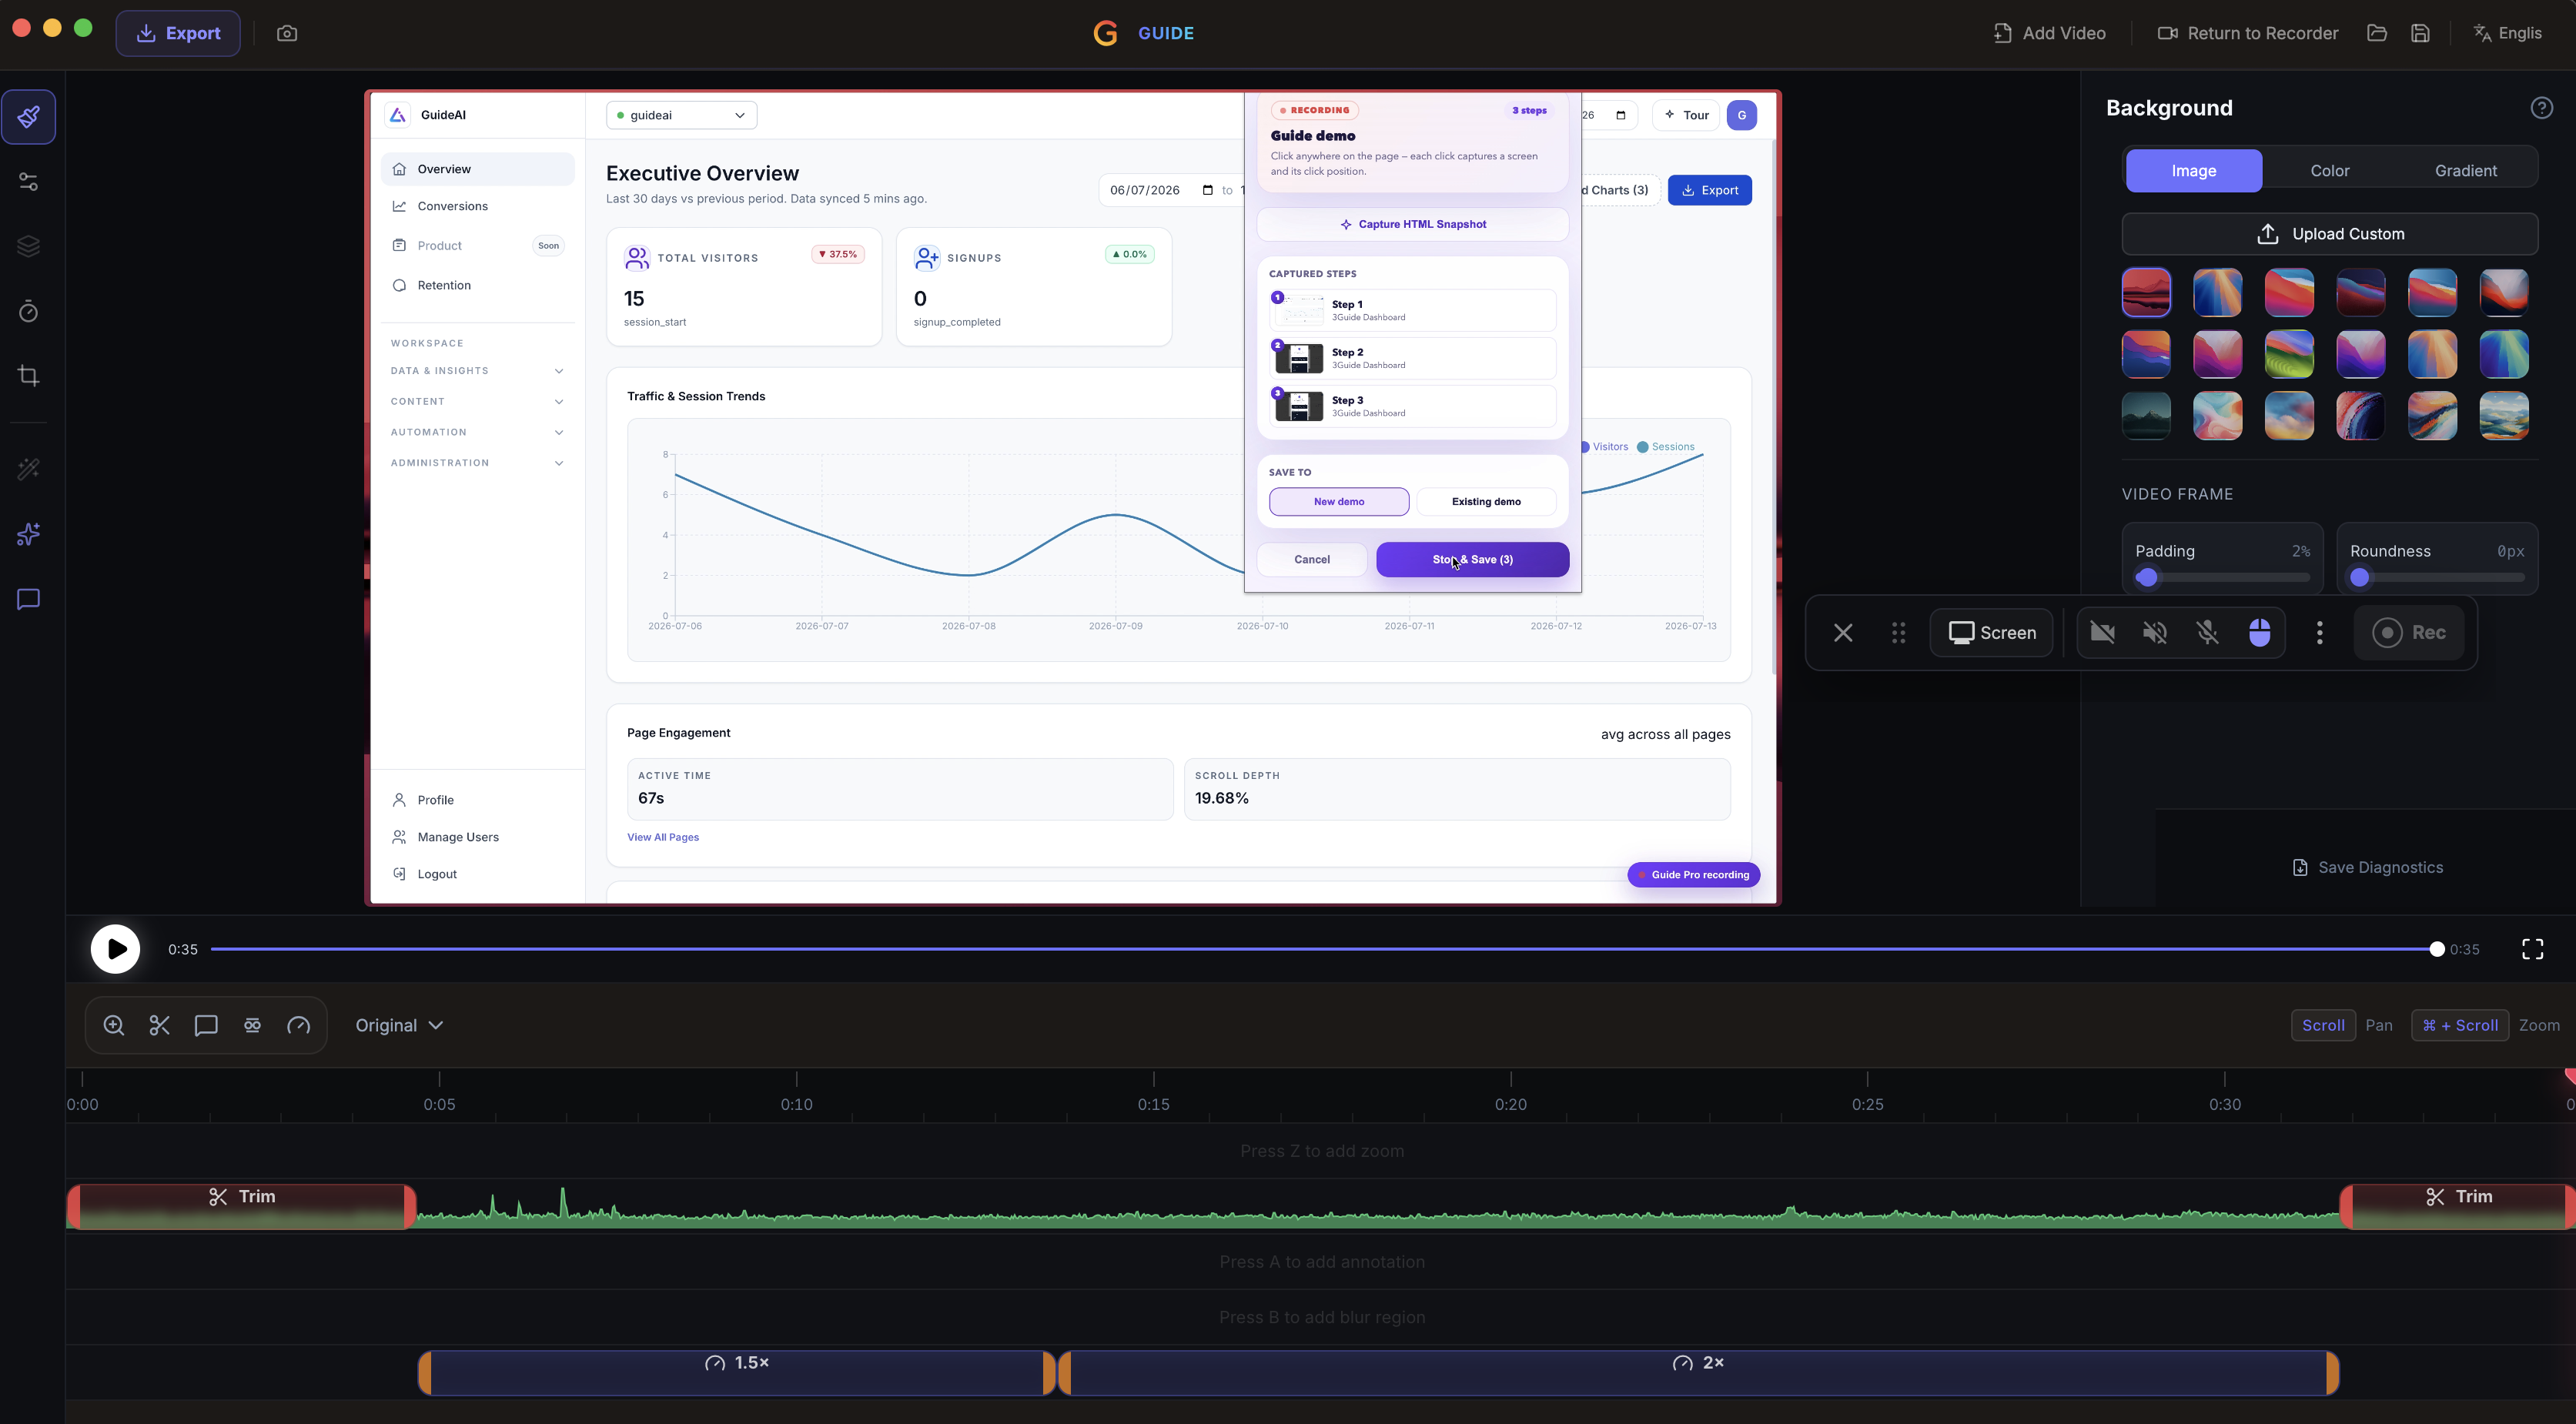
Task: Click the Roundness slider handle
Action: point(2360,578)
